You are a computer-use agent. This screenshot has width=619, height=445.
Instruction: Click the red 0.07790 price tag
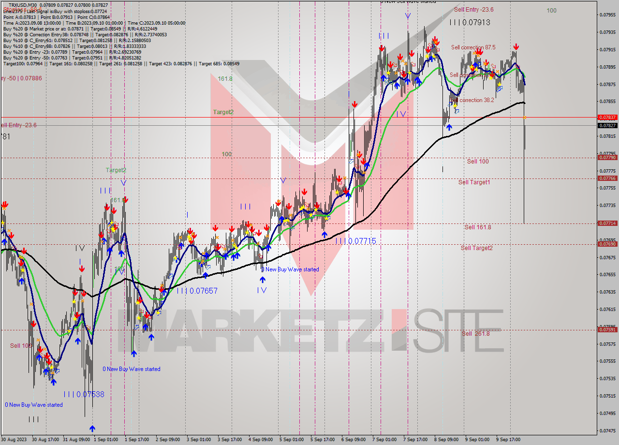607,157
